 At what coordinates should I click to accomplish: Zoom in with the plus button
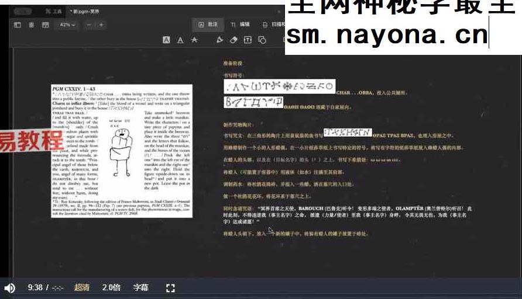101,25
